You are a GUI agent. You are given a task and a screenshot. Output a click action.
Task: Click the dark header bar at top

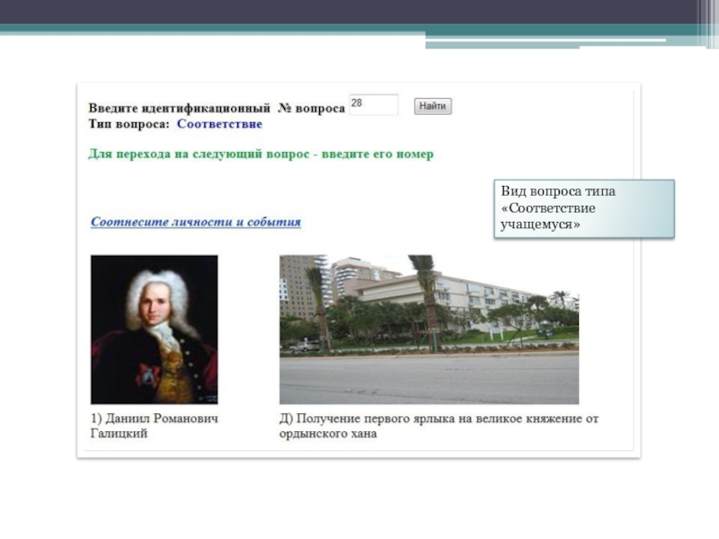coord(359,12)
